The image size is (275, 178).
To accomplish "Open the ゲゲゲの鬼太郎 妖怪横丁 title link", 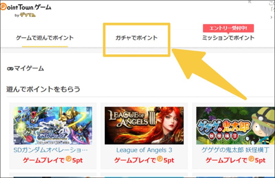I will point(235,150).
